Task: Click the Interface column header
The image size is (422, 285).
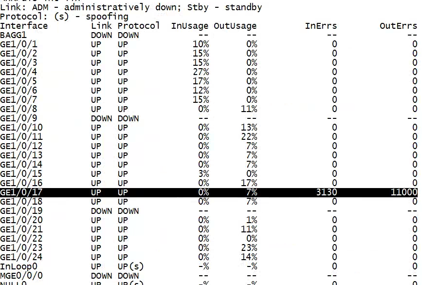Action: [24, 26]
